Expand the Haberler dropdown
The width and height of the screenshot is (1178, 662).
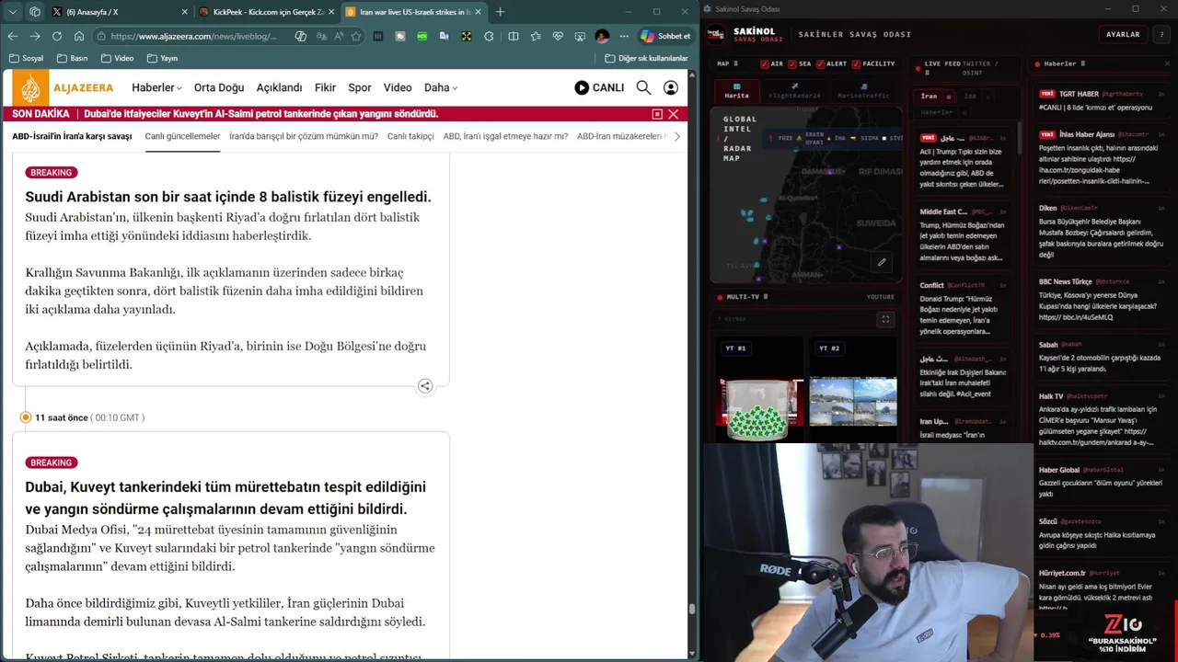click(x=156, y=87)
